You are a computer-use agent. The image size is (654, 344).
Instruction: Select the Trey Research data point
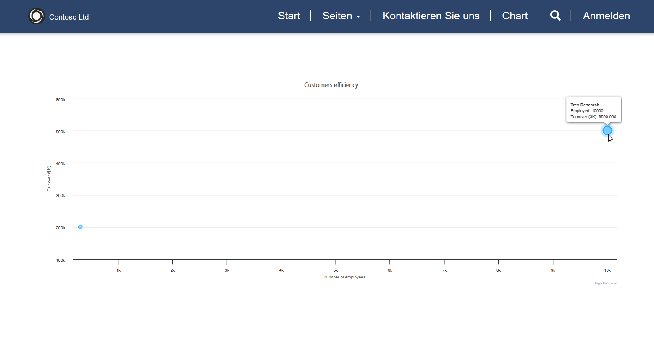[x=607, y=131]
